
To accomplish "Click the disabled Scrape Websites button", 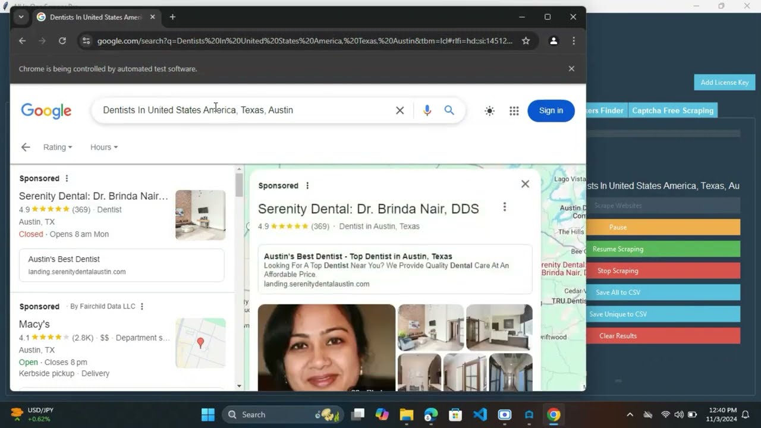I will pos(663,206).
